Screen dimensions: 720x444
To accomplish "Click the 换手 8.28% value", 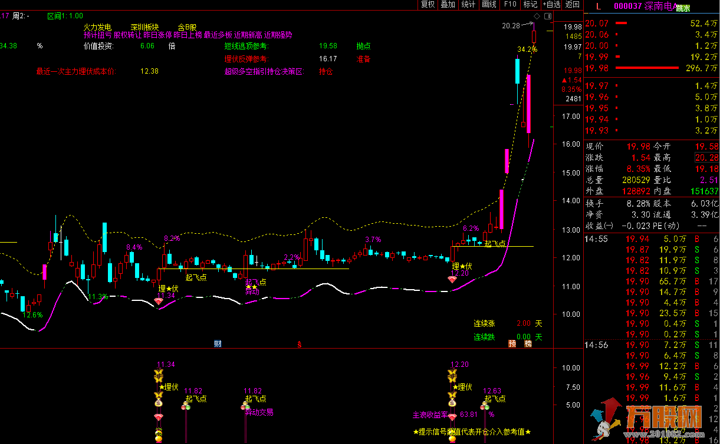I will (x=637, y=203).
